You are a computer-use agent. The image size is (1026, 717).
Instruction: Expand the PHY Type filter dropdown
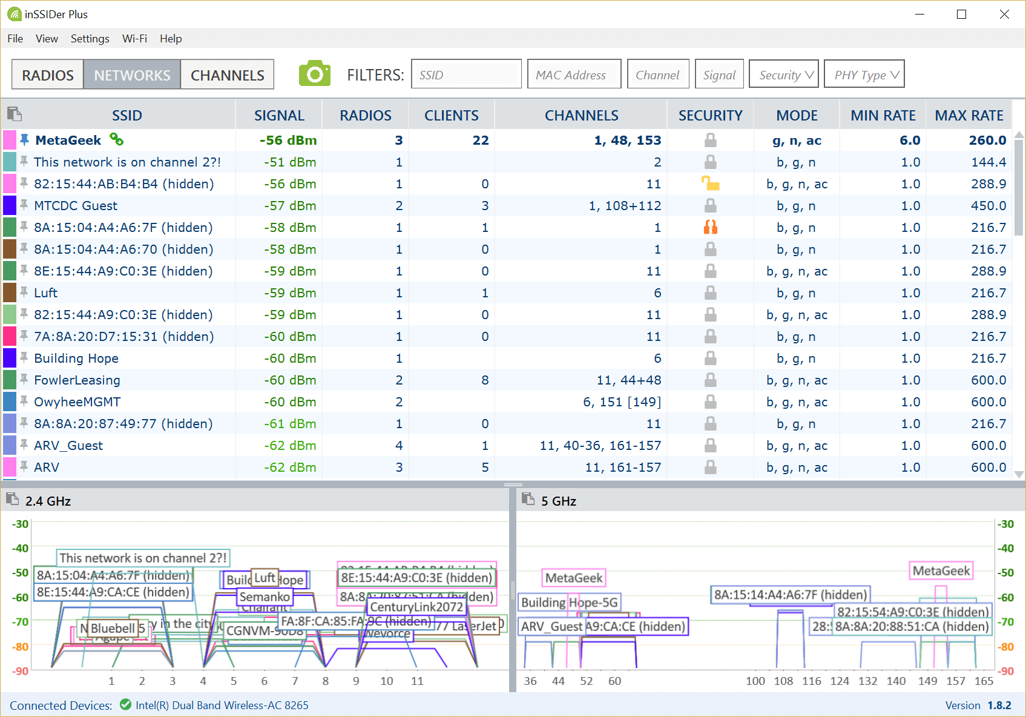(x=864, y=74)
